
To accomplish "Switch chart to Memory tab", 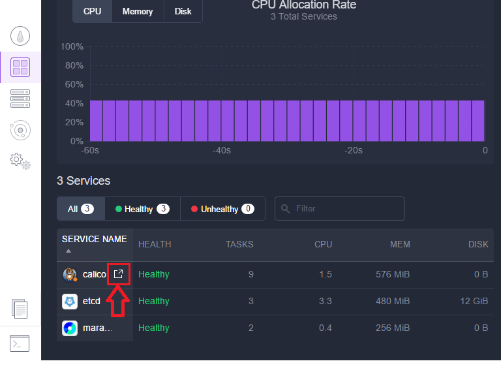I will [x=138, y=11].
